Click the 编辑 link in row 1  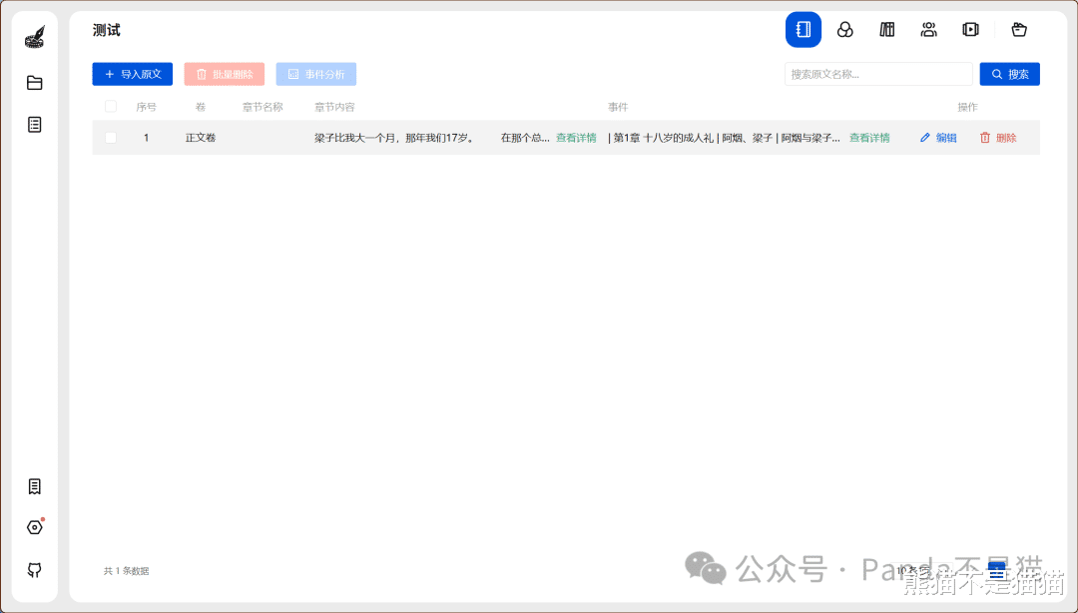(946, 138)
